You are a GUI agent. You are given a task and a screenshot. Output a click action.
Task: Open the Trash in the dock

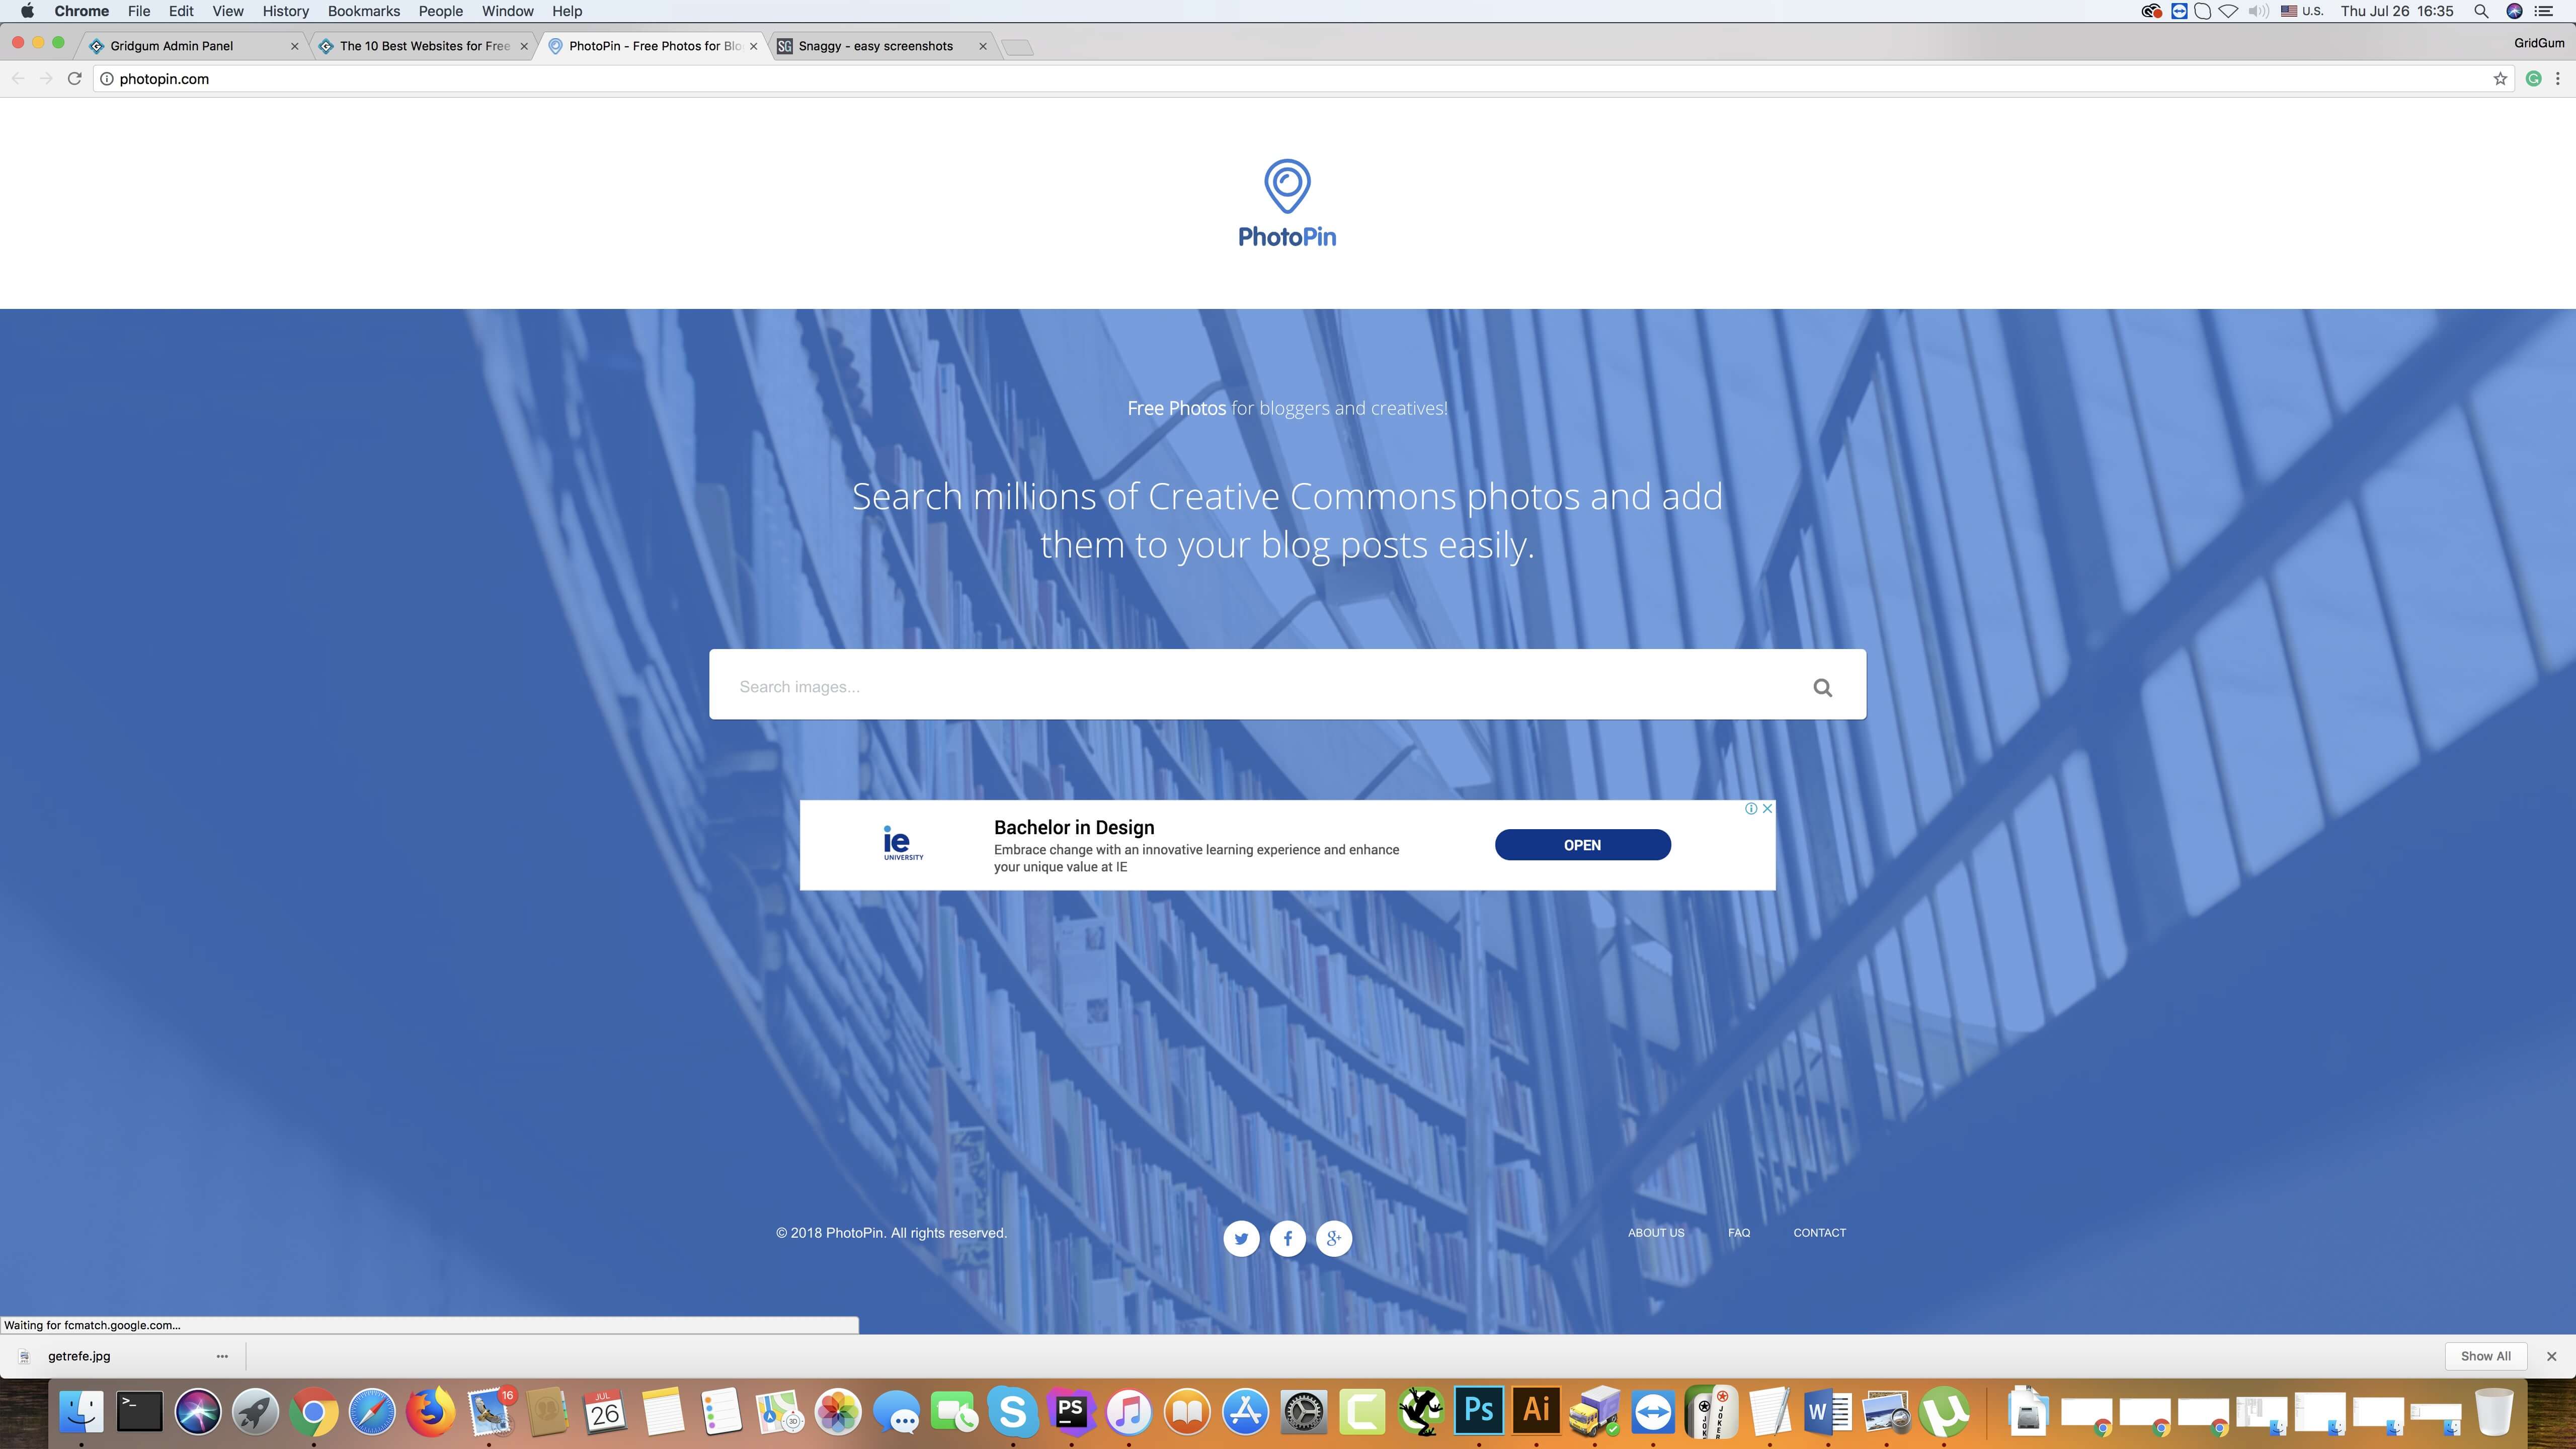2494,1412
